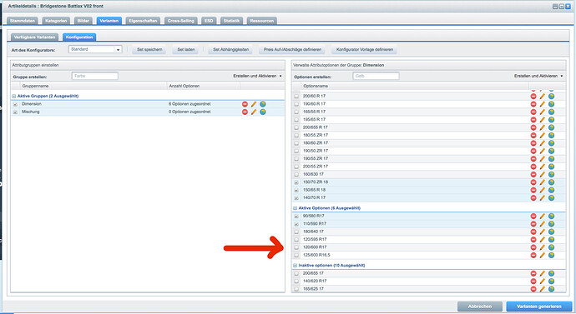Click the Abbrechen button
The height and width of the screenshot is (314, 576).
point(480,307)
